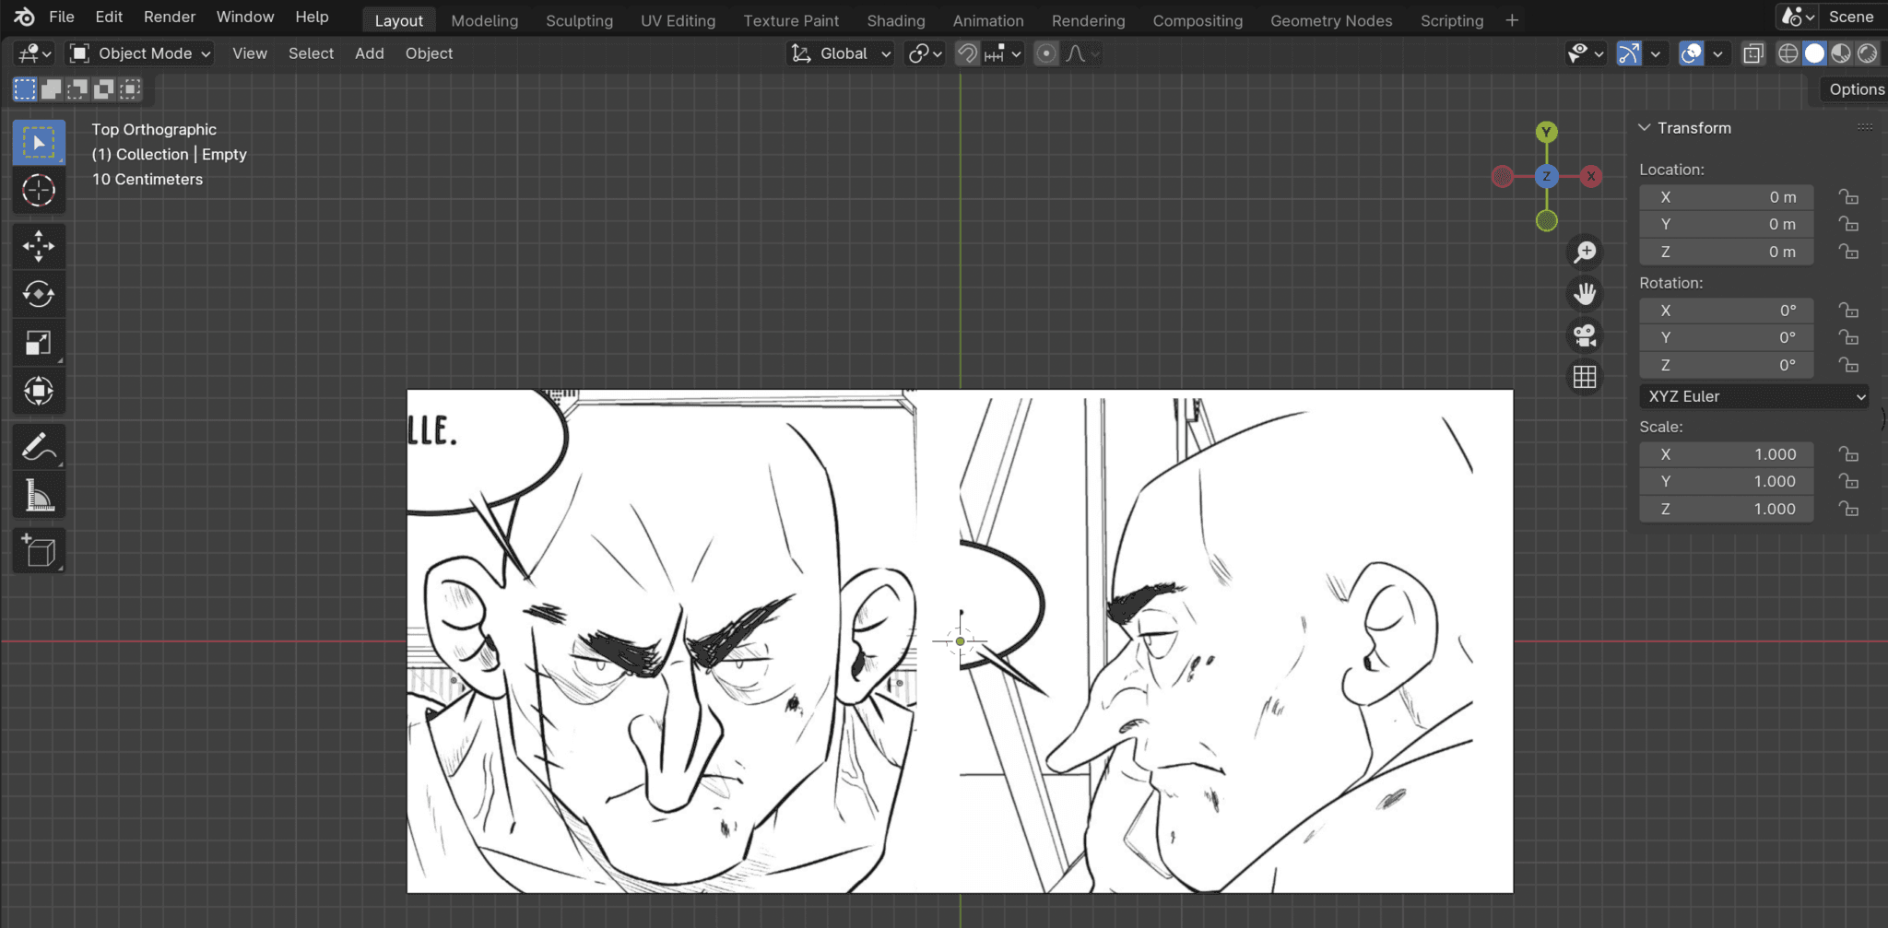1888x928 pixels.
Task: Click the Options button
Action: [1856, 89]
